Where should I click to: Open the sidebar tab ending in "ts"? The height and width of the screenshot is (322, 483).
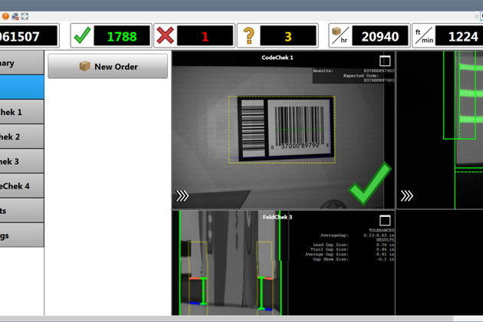click(x=21, y=211)
